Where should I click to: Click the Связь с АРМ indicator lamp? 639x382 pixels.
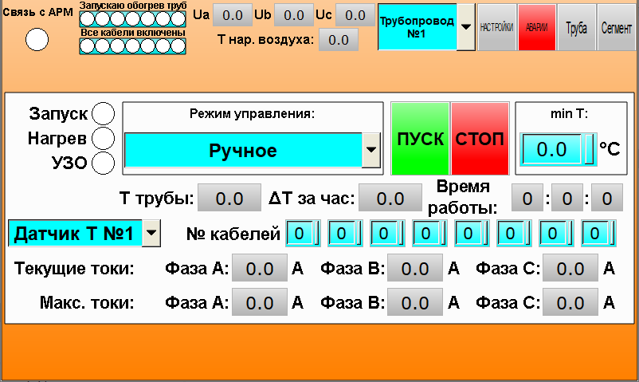point(37,39)
